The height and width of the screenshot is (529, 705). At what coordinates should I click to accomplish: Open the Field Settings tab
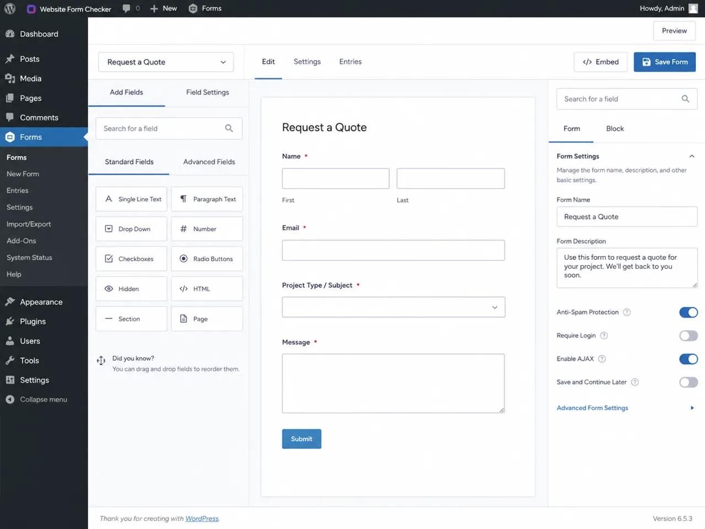[208, 92]
